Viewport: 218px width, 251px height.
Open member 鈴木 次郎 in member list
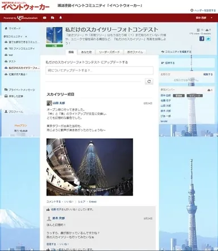(x=166, y=110)
